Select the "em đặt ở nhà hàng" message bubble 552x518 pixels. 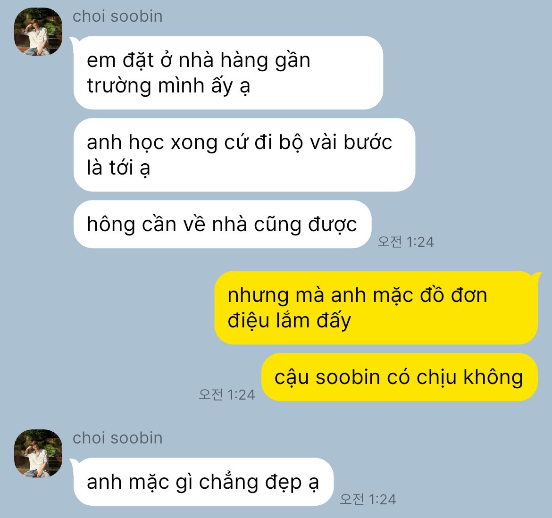228,73
